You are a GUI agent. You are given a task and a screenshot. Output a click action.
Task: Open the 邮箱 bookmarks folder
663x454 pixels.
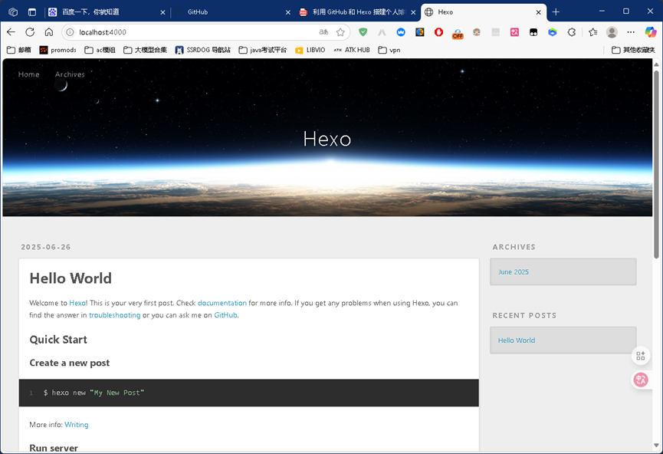[19, 50]
